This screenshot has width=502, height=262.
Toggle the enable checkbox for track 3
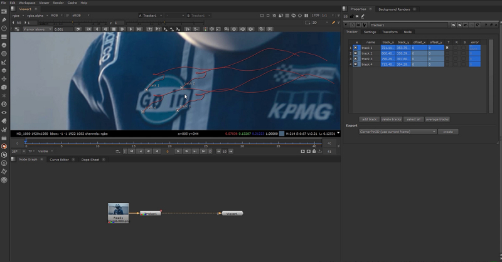coord(356,59)
